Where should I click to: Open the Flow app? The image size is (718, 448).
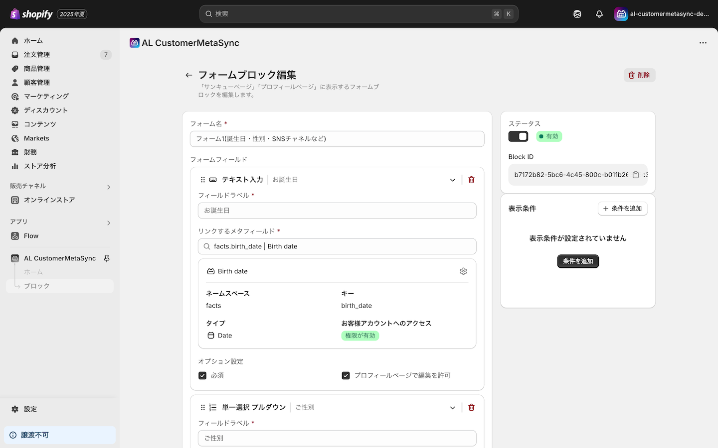60,236
